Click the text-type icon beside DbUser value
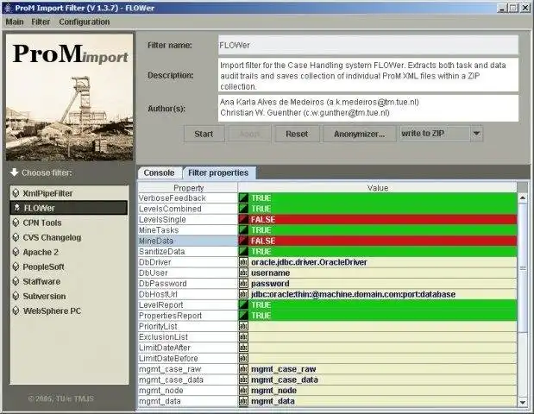Viewport: 534px width, 414px height. [243, 273]
